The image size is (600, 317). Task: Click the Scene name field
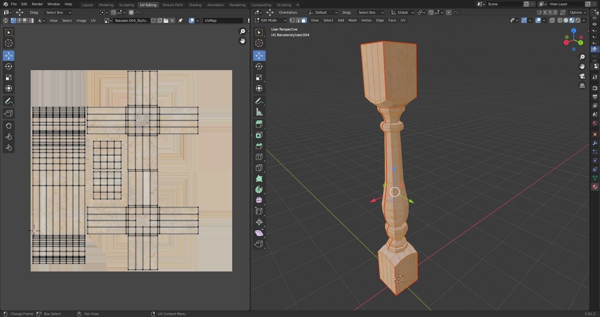(505, 4)
